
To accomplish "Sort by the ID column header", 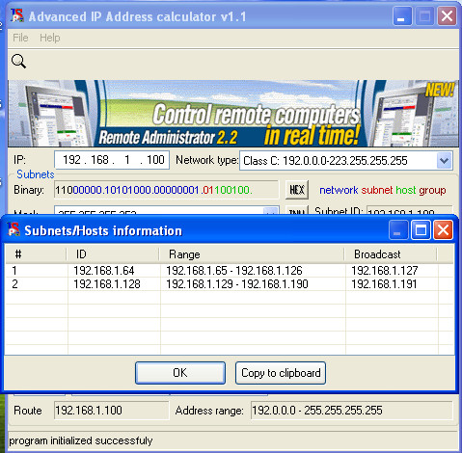I will tap(113, 254).
